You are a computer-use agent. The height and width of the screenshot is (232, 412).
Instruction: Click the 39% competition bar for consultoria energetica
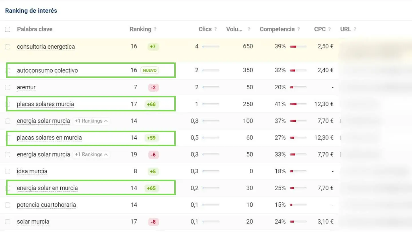tap(298, 47)
